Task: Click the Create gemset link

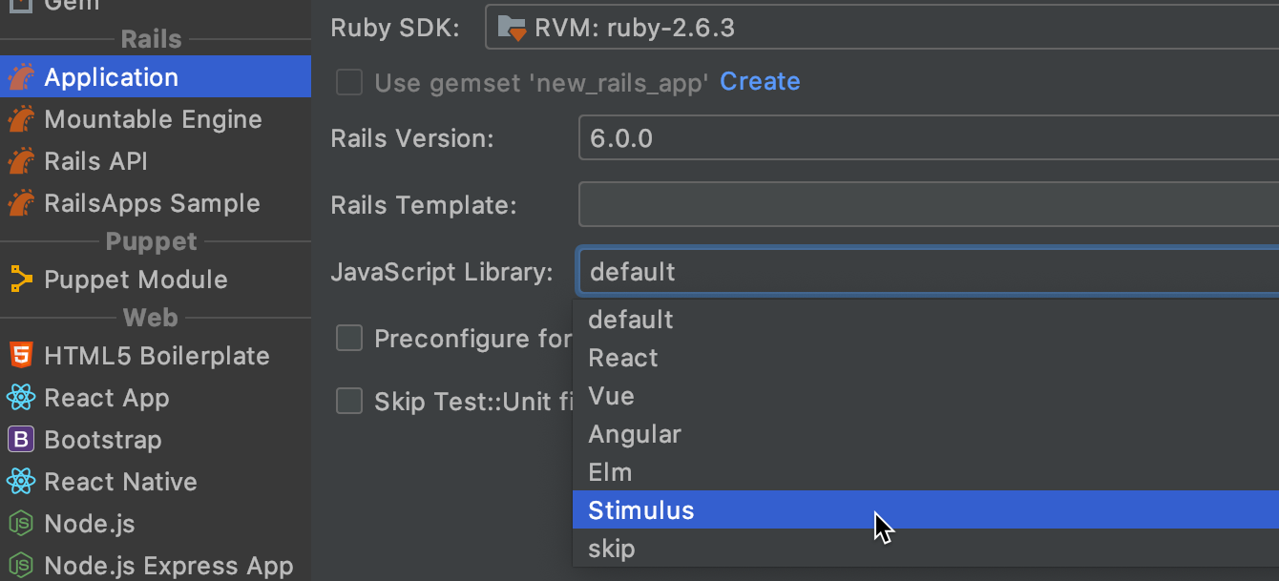Action: [760, 82]
